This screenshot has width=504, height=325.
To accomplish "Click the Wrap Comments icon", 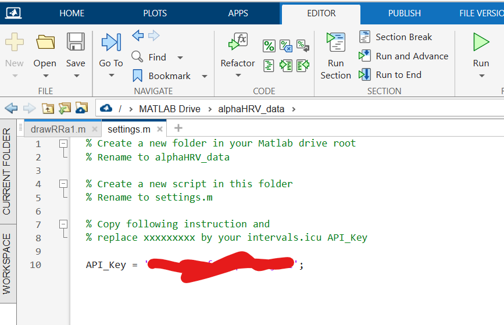I will tap(303, 46).
